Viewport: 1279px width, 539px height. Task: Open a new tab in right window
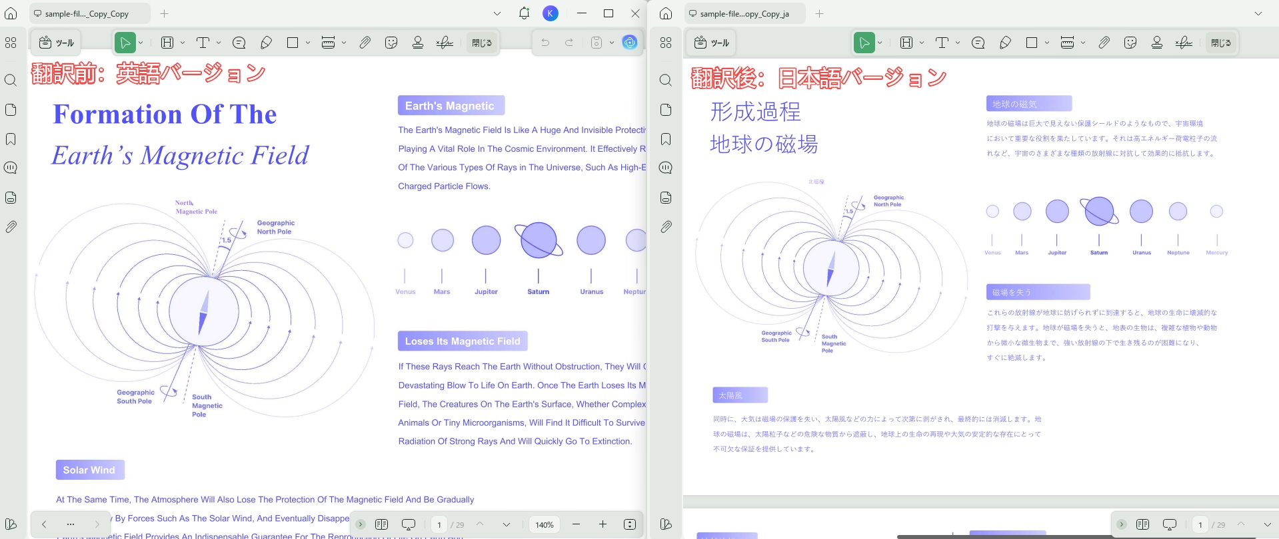click(820, 13)
